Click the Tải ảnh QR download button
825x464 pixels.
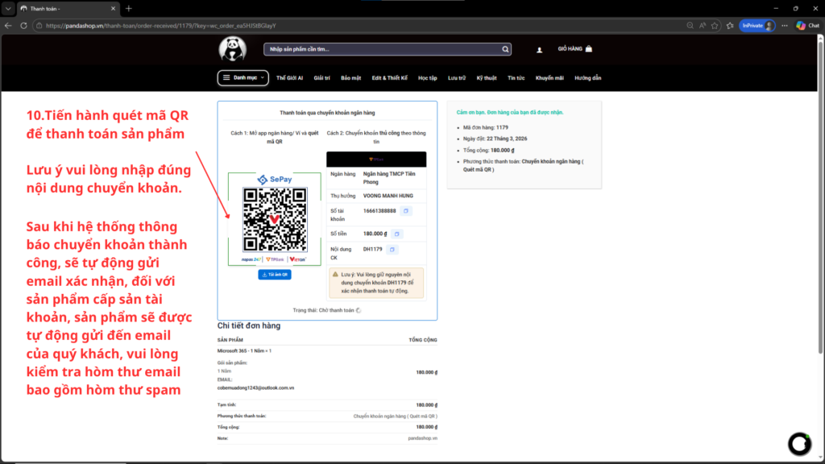(275, 275)
